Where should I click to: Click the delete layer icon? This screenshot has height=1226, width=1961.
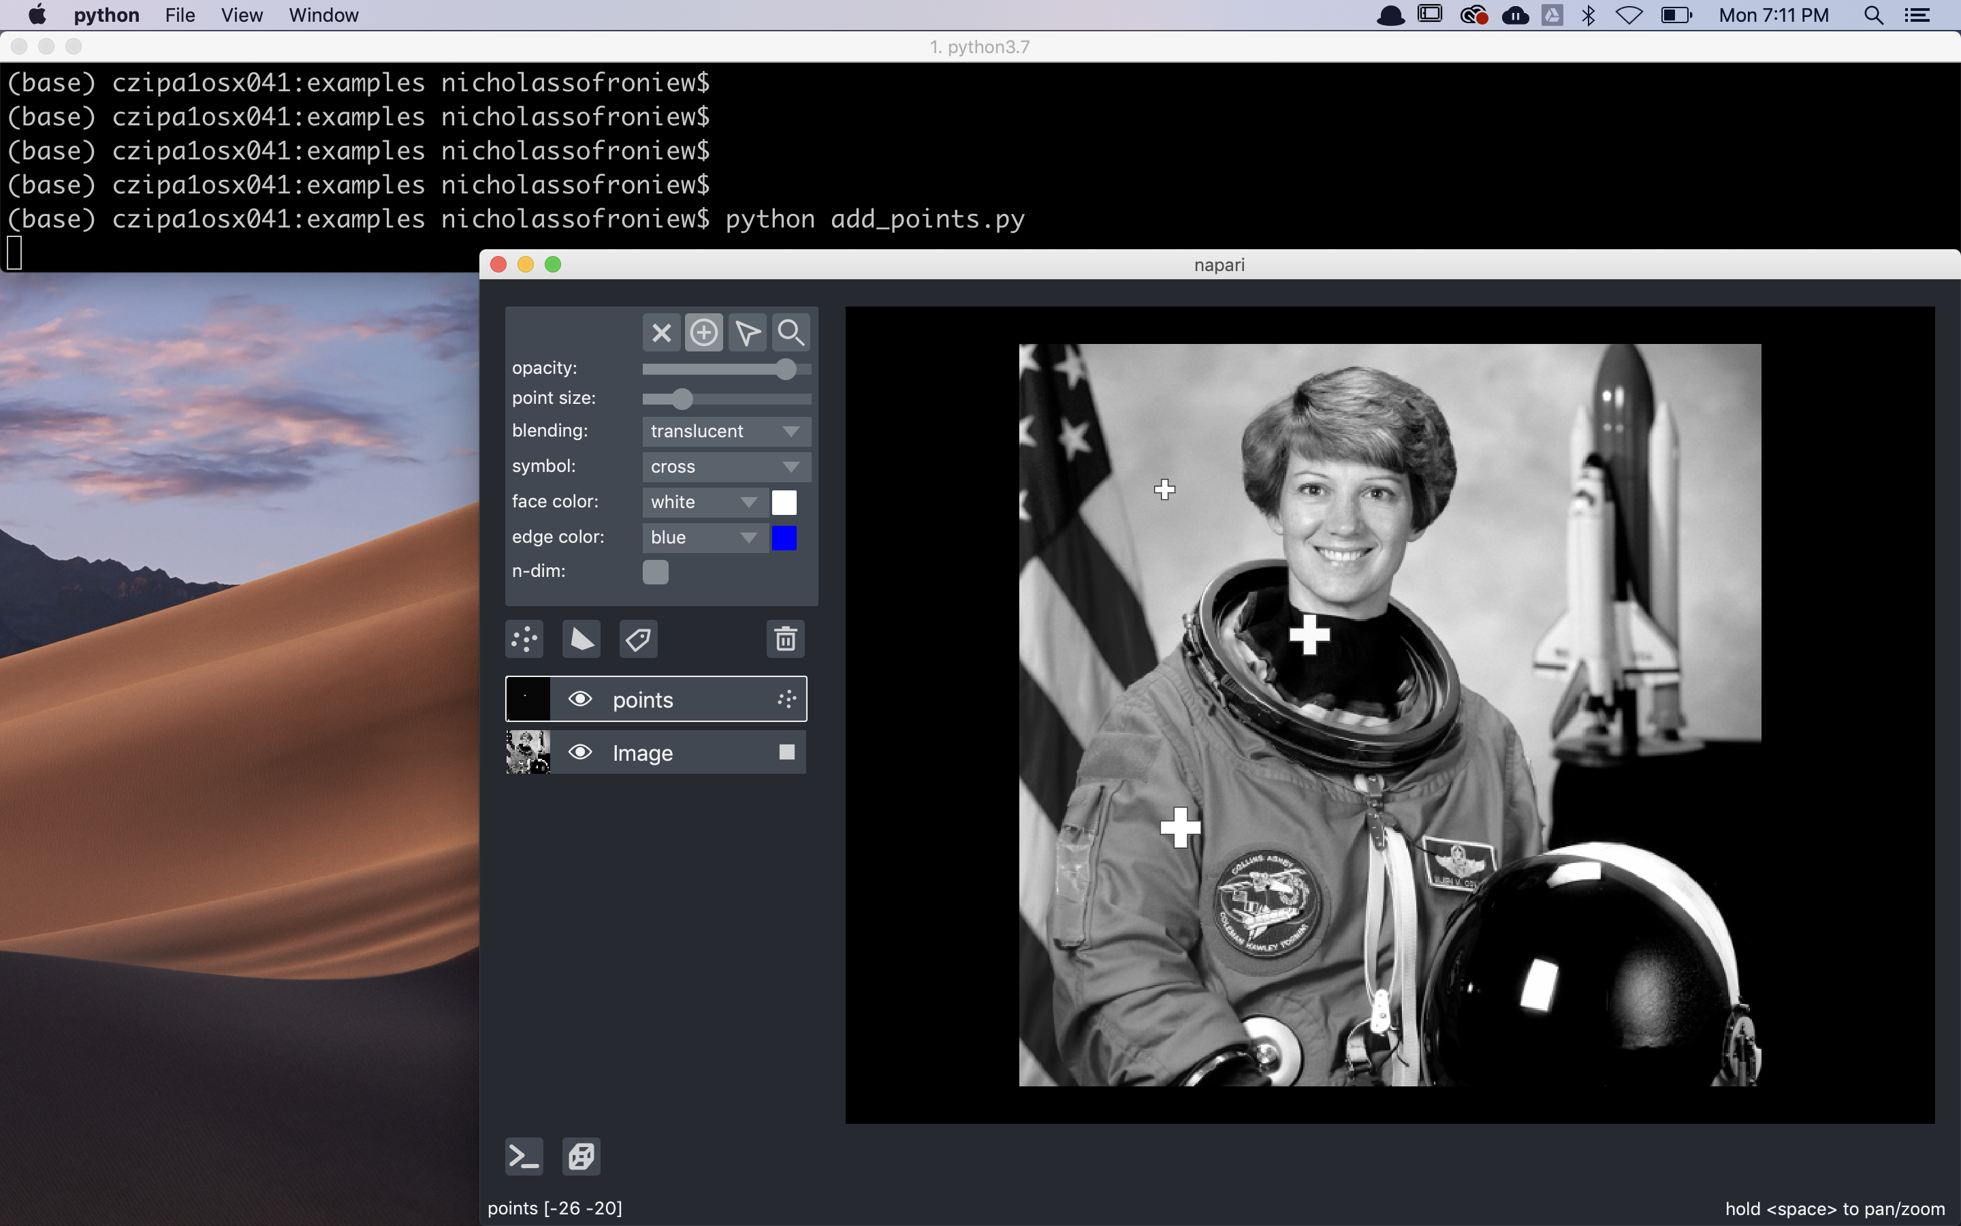pos(786,637)
